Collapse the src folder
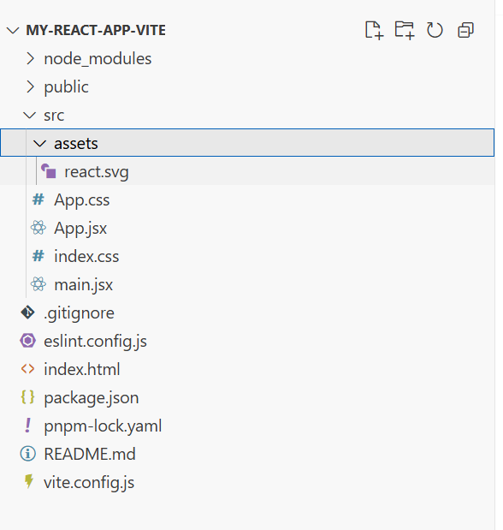The height and width of the screenshot is (530, 503). 30,116
